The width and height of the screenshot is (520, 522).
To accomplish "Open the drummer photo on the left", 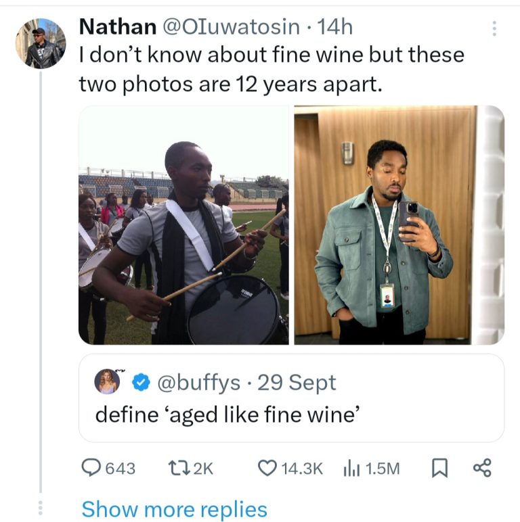I will coord(183,225).
